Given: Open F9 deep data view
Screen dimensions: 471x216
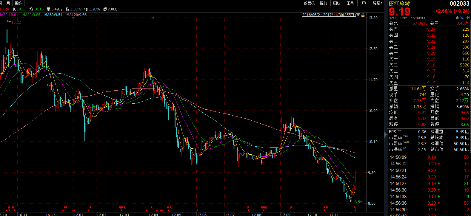Looking at the screenshot, I should [364, 3].
